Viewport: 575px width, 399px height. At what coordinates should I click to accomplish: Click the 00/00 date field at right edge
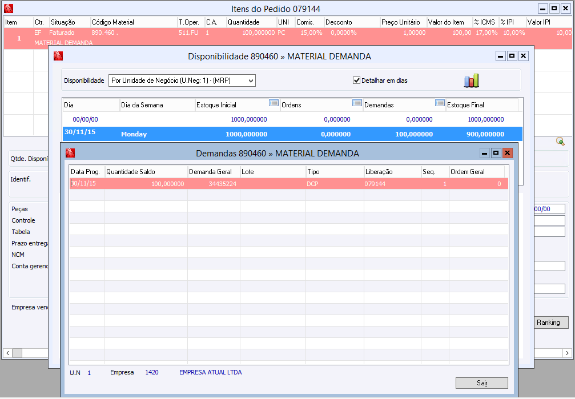pos(549,209)
